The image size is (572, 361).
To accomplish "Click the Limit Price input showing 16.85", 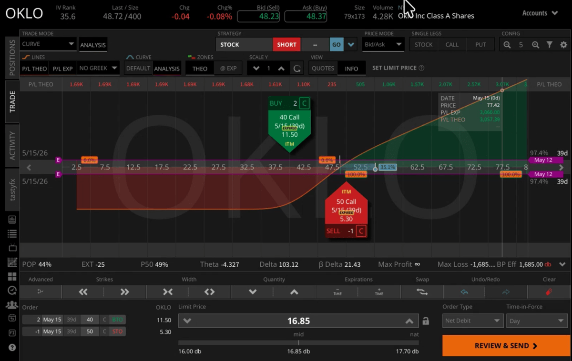I will (298, 321).
